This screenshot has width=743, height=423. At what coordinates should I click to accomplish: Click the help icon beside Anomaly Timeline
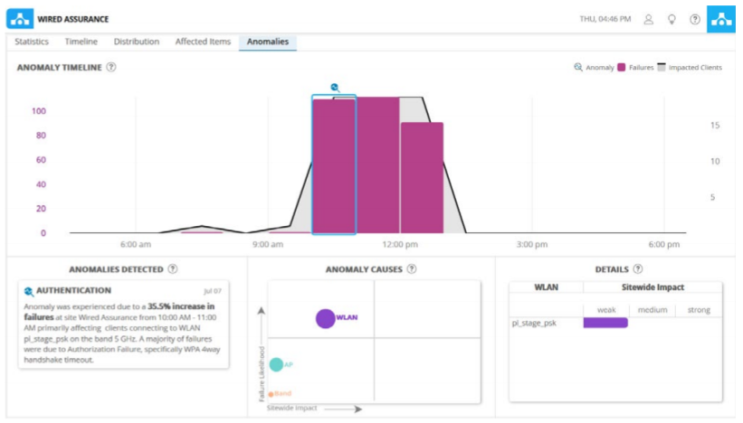tap(111, 67)
